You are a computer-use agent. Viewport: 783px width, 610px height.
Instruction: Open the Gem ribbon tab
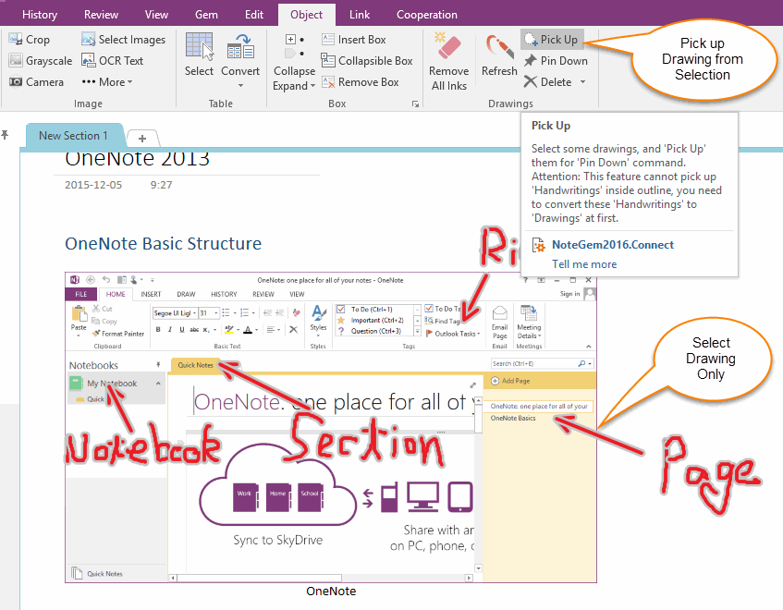pos(206,15)
